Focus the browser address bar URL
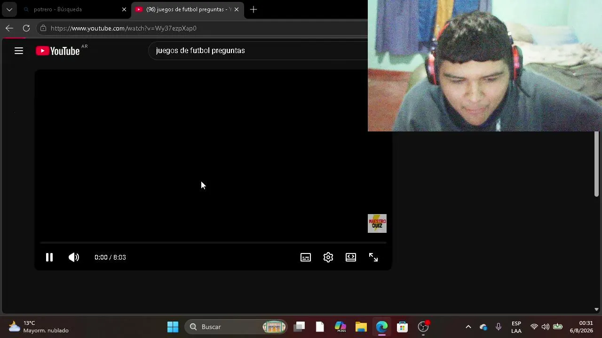Screen dimensions: 602x338 tap(124, 28)
